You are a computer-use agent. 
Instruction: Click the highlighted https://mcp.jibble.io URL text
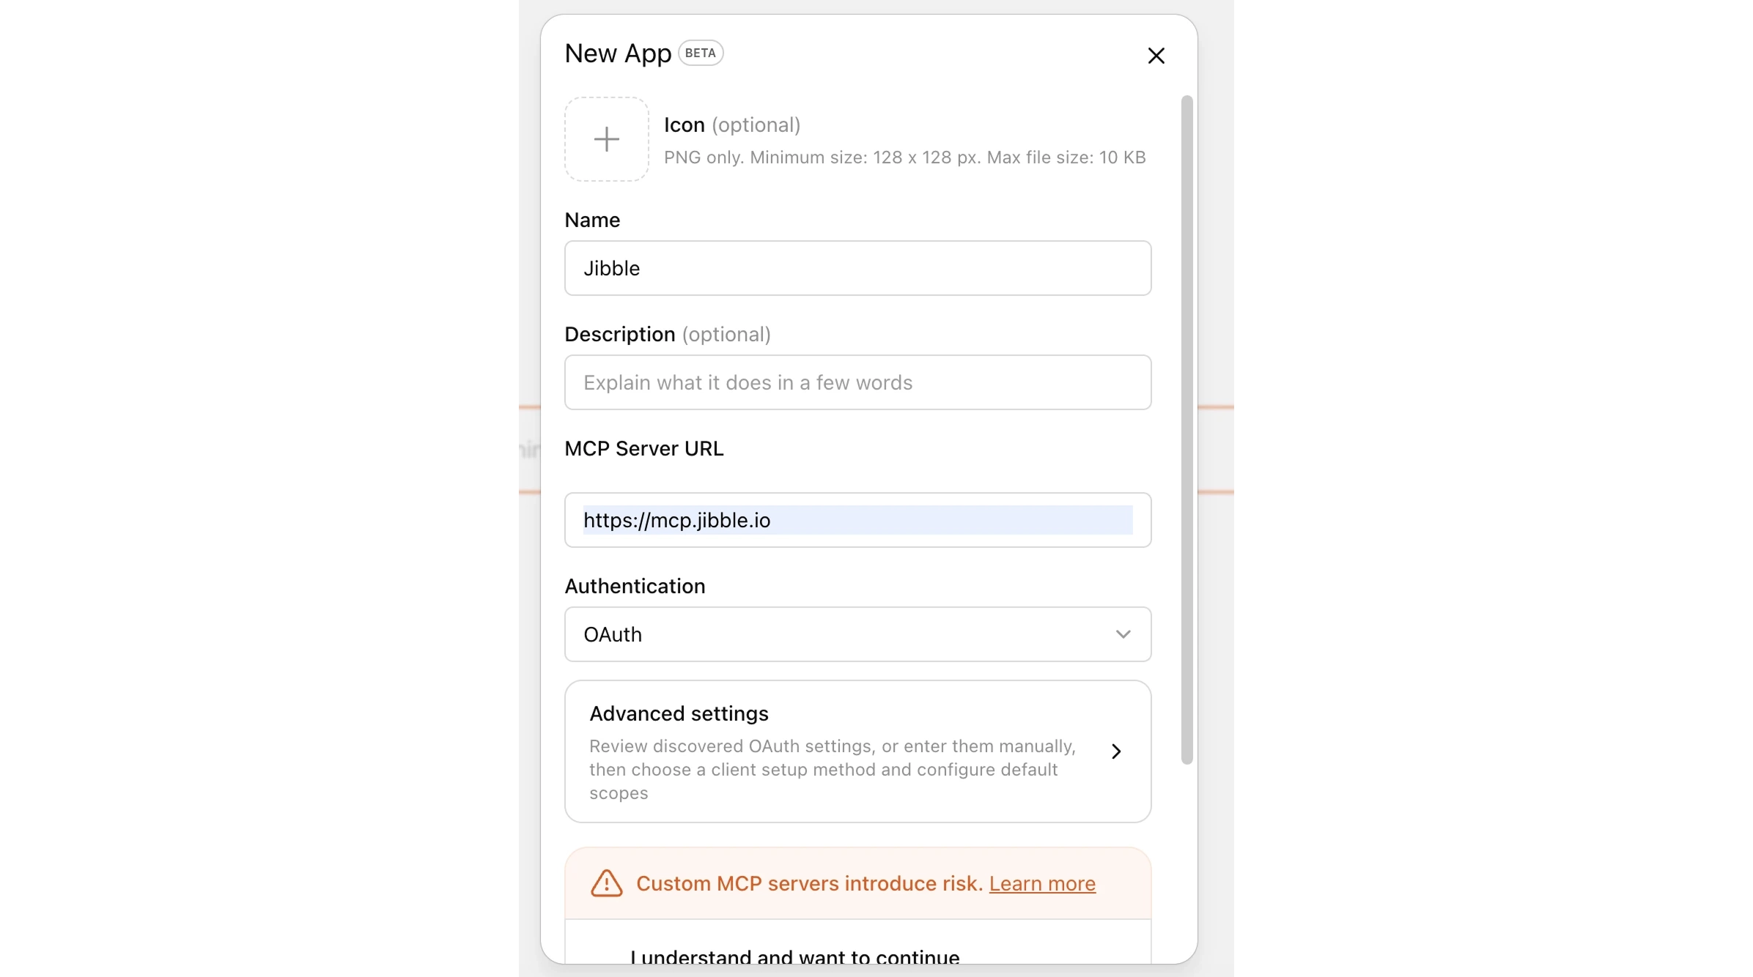676,520
